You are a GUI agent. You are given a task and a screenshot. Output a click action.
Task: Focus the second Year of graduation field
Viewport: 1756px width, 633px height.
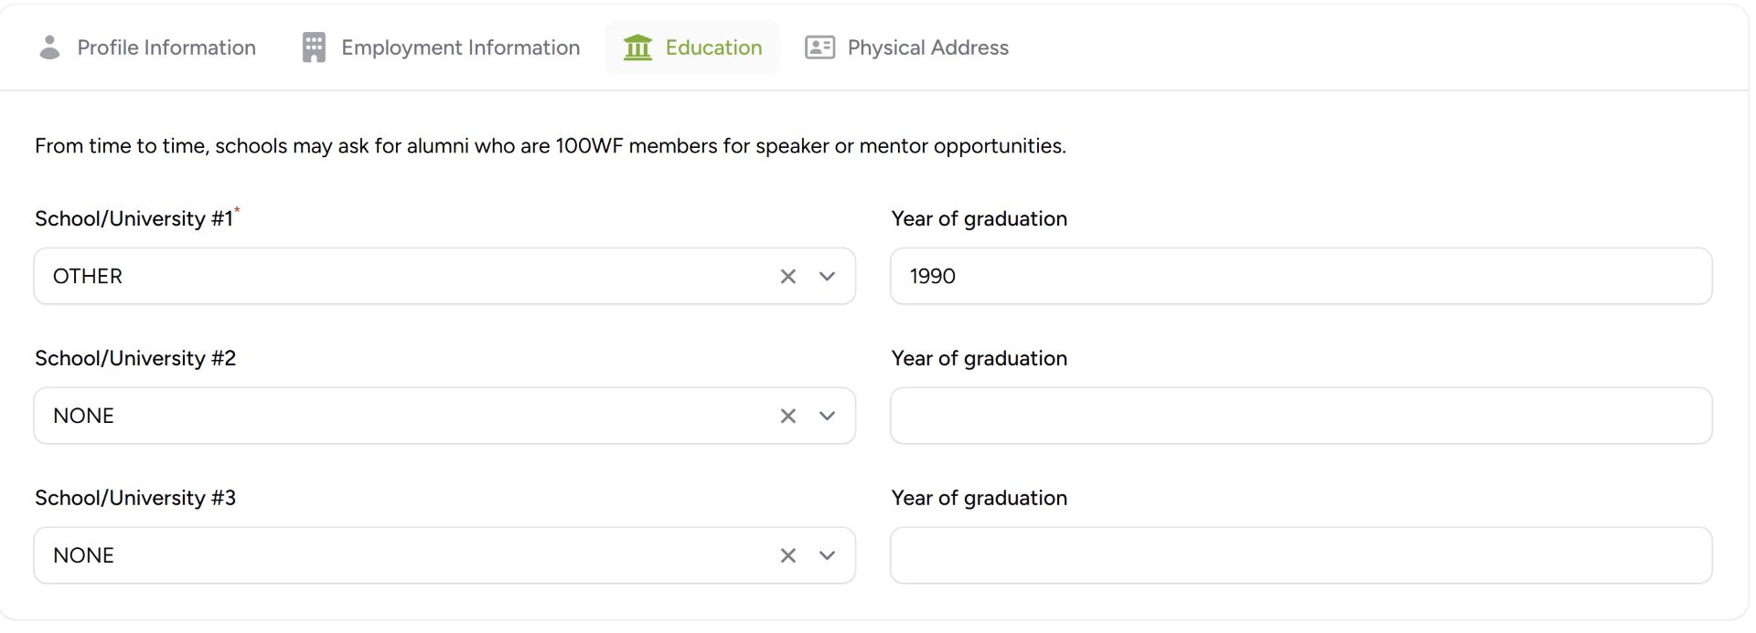click(x=1301, y=417)
